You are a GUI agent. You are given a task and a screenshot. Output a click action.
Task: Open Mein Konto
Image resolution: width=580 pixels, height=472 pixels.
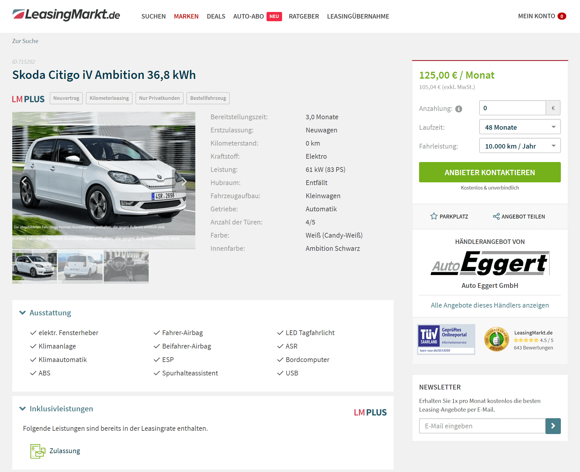click(536, 16)
